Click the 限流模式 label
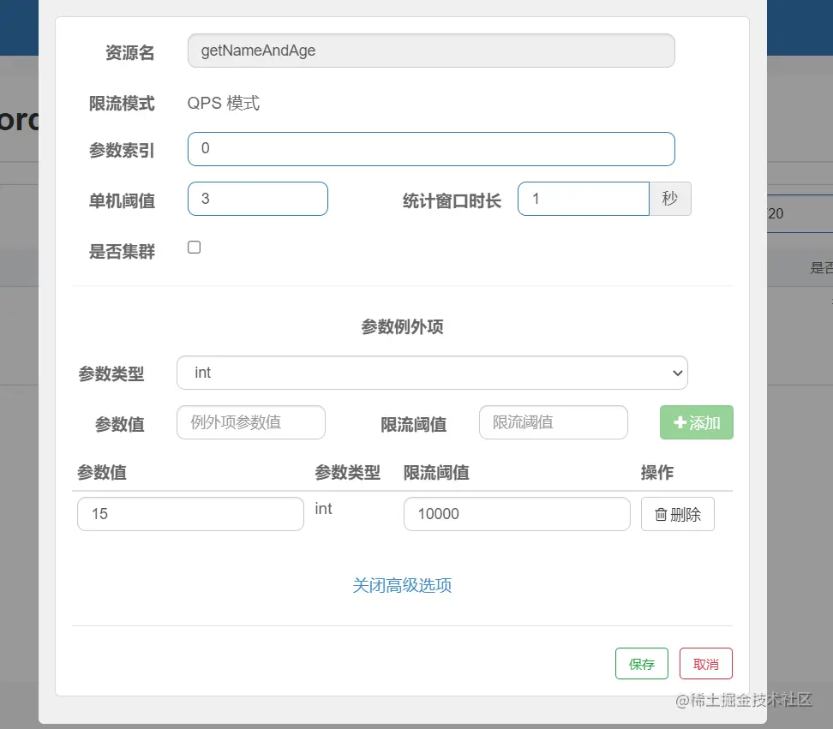Viewport: 833px width, 729px height. coord(122,103)
